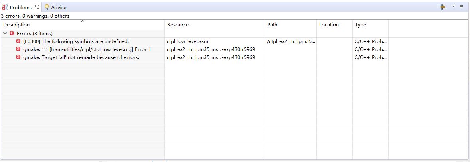470x162 pixels.
Task: Click the Location column header
Action: point(329,25)
